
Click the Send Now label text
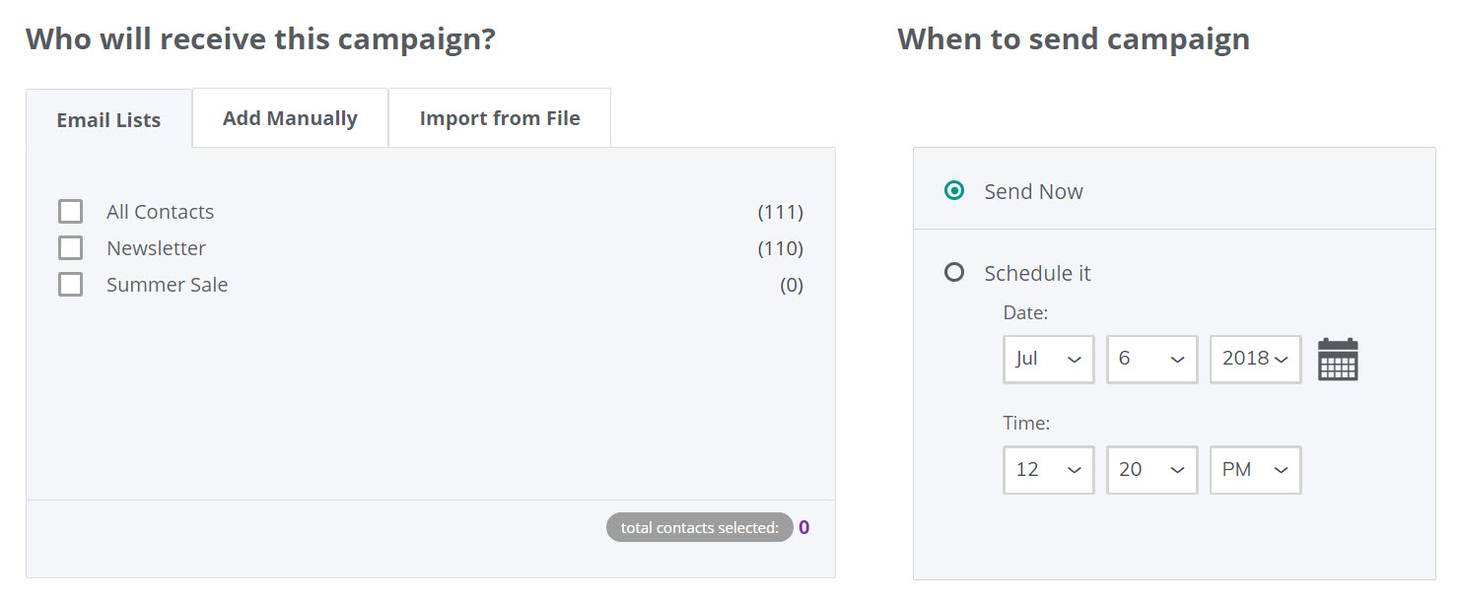click(x=1033, y=191)
